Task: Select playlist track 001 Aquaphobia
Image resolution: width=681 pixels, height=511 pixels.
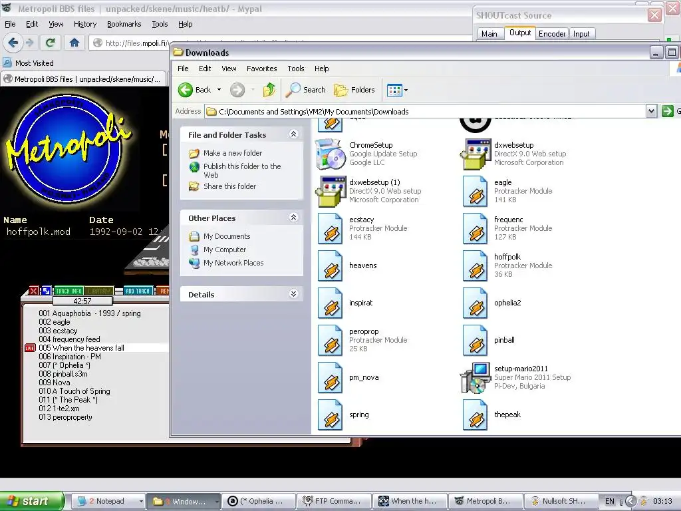Action: tap(90, 313)
